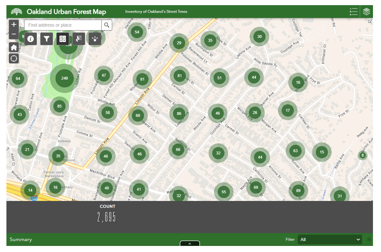Viewport: 381px width, 252px height.
Task: Toggle the summary grid widget
Action: point(63,39)
